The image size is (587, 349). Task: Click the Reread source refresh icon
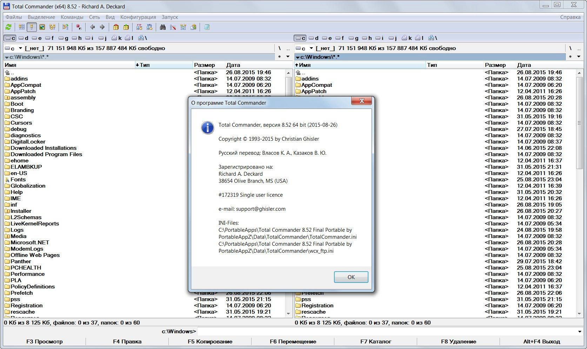8,27
